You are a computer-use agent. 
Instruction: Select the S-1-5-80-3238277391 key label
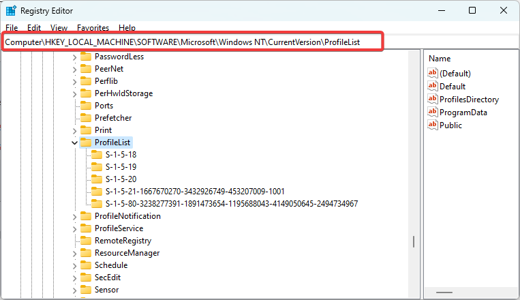click(232, 204)
